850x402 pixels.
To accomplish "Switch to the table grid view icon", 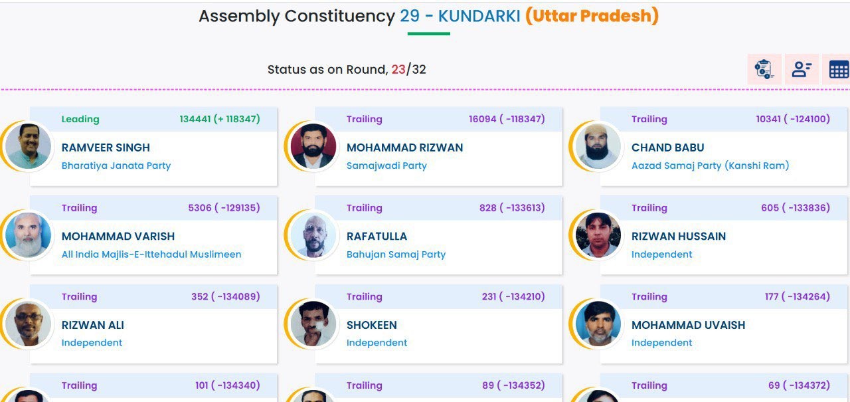I will pyautogui.click(x=838, y=69).
